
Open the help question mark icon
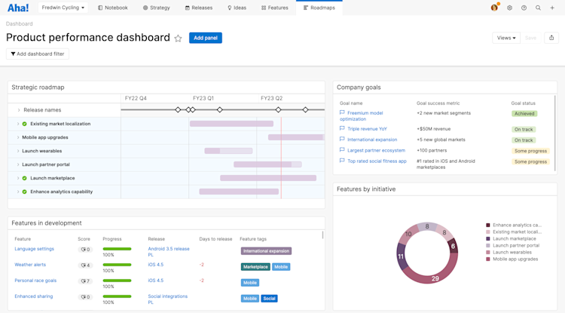[x=524, y=8]
